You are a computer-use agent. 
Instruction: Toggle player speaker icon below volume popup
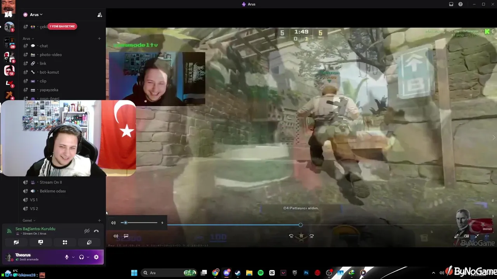point(116,236)
